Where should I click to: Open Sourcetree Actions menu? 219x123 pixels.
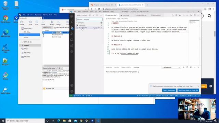[45, 15]
